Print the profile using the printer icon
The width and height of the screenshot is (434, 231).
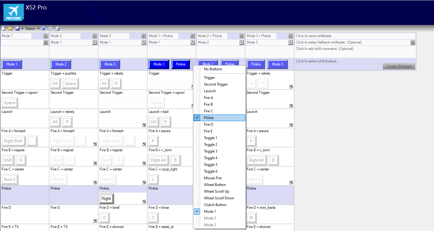58,29
